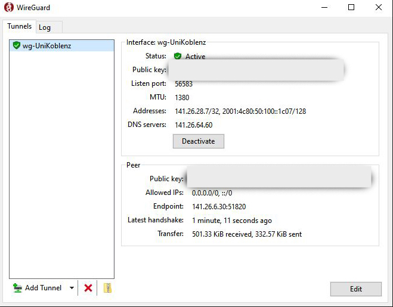Click the blurred peer public key
Image resolution: width=393 pixels, height=307 pixels.
tap(278, 176)
